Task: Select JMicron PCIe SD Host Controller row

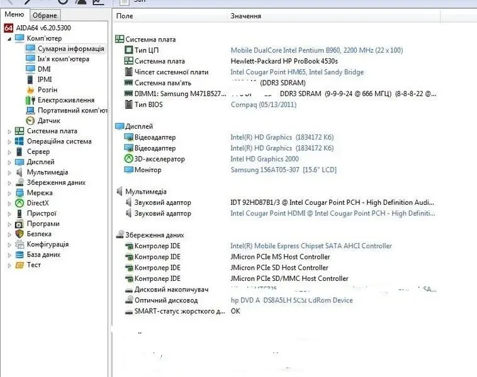Action: [280, 268]
